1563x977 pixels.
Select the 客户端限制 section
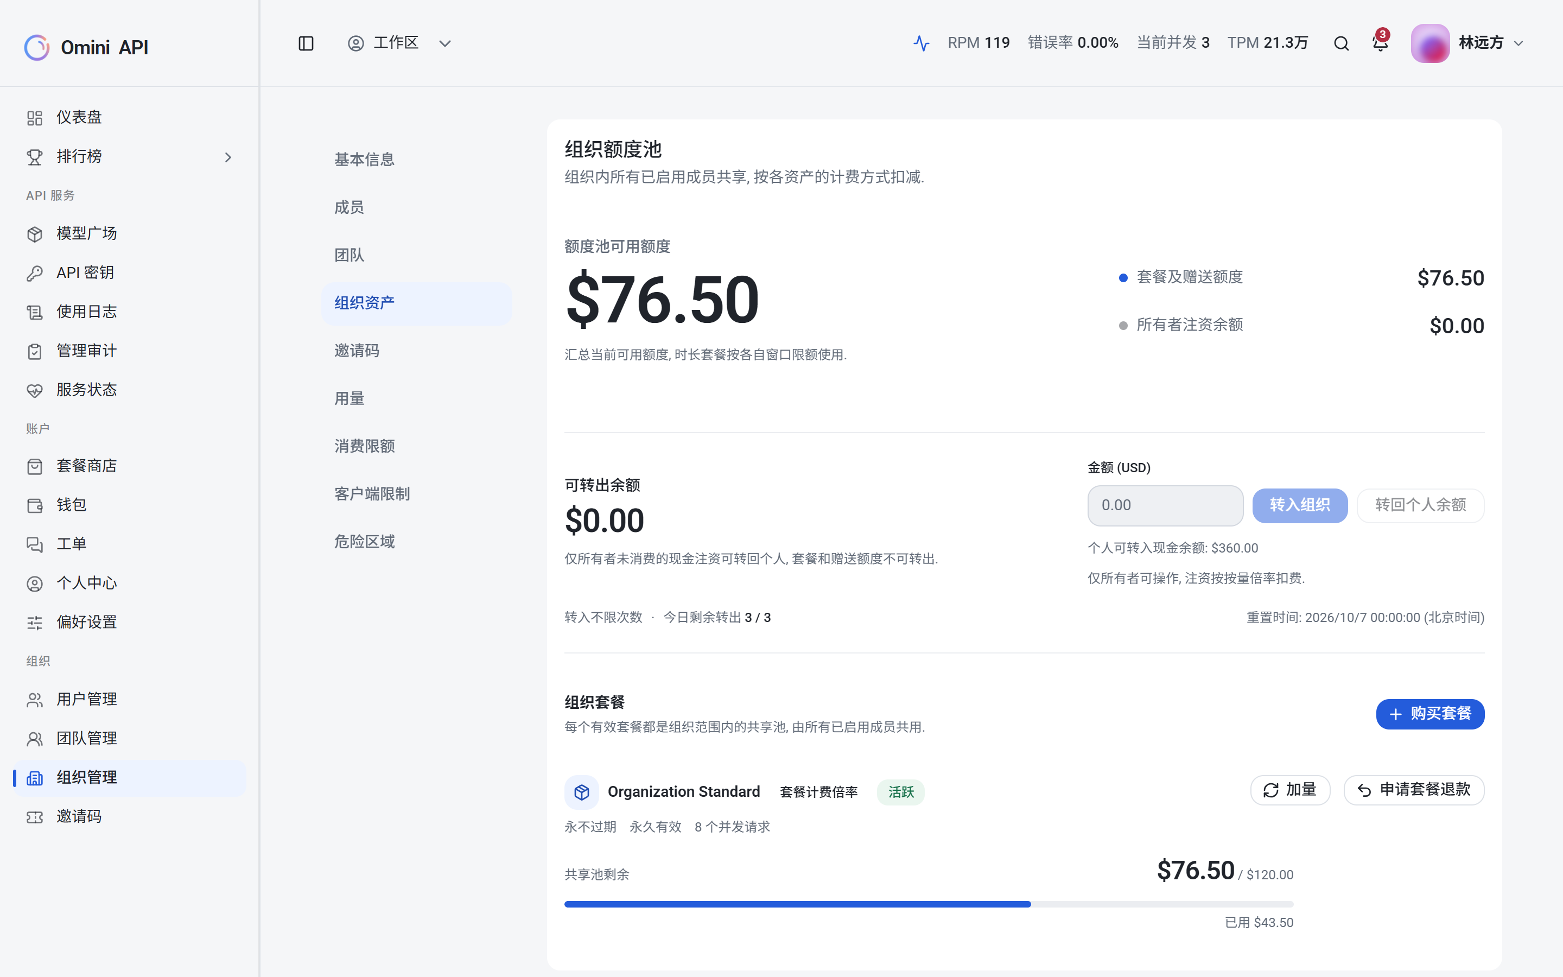coord(417,494)
